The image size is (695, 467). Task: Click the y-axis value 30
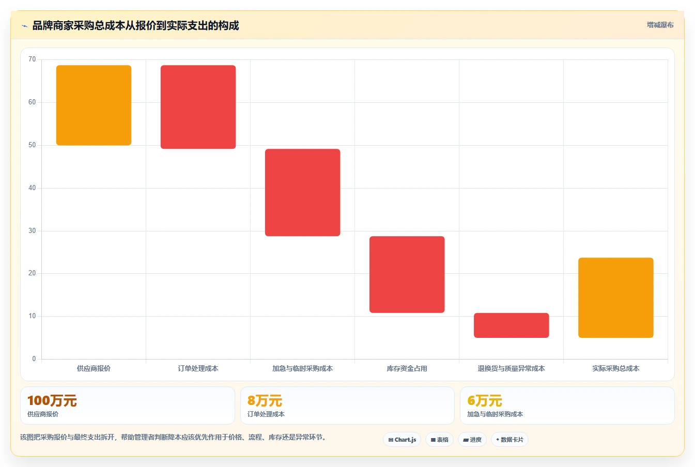pos(32,231)
